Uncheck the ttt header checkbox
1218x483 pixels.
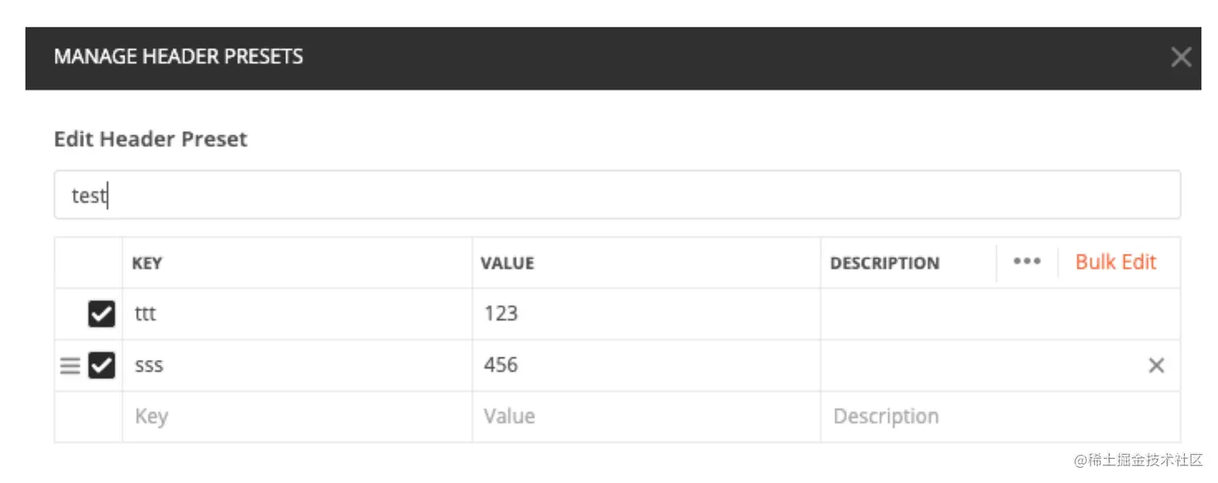101,314
